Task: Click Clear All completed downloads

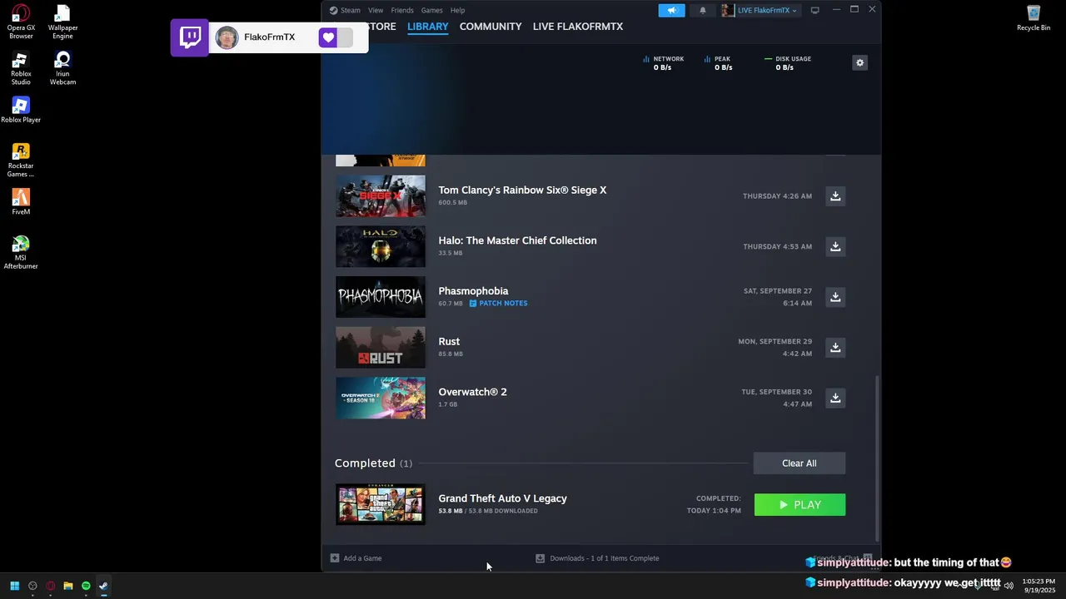Action: click(x=799, y=463)
